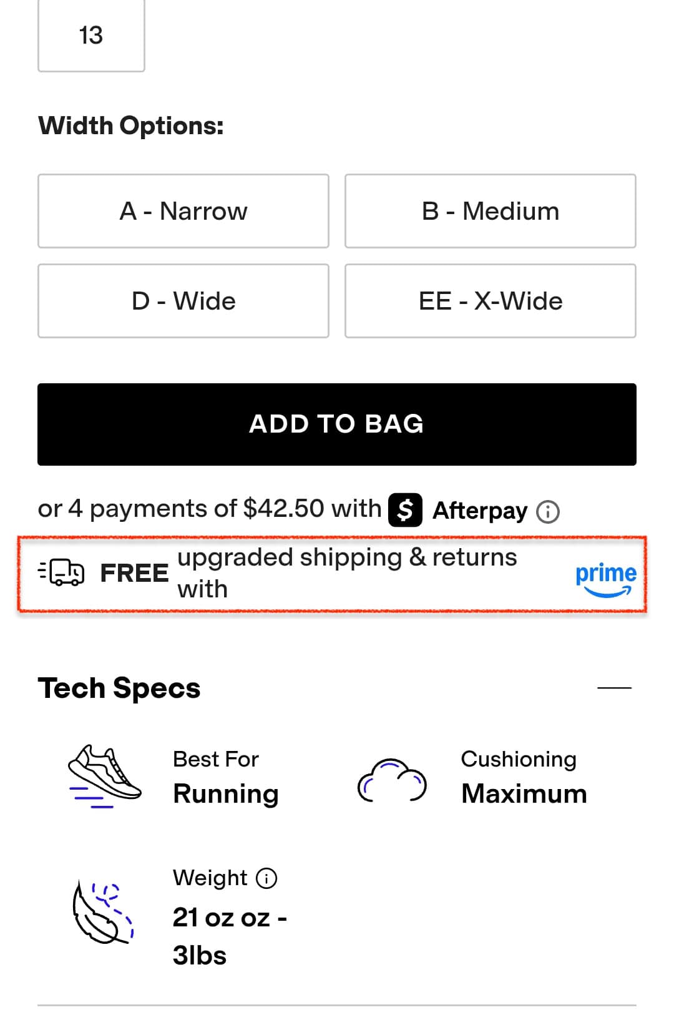The height and width of the screenshot is (1025, 674).
Task: Select the D - Wide width option
Action: click(x=183, y=301)
